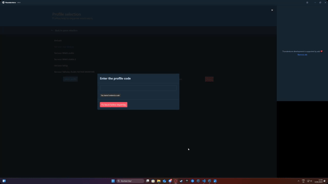Click the Microsoft Store icon on the taskbar
The image size is (328, 184).
(153, 181)
